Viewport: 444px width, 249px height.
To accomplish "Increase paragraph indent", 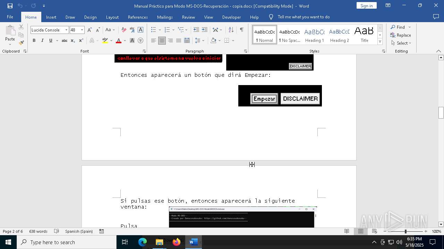I will click(x=205, y=30).
